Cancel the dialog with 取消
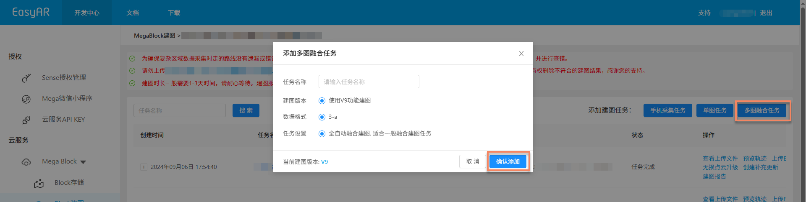The image size is (806, 202). tap(472, 161)
